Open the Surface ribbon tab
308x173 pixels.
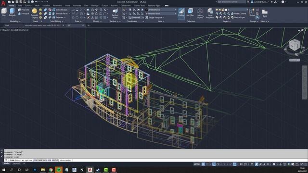[28, 6]
